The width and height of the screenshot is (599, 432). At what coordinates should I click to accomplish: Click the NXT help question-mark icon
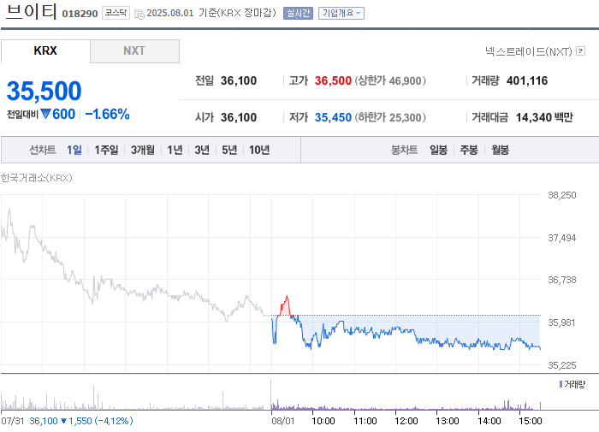581,50
